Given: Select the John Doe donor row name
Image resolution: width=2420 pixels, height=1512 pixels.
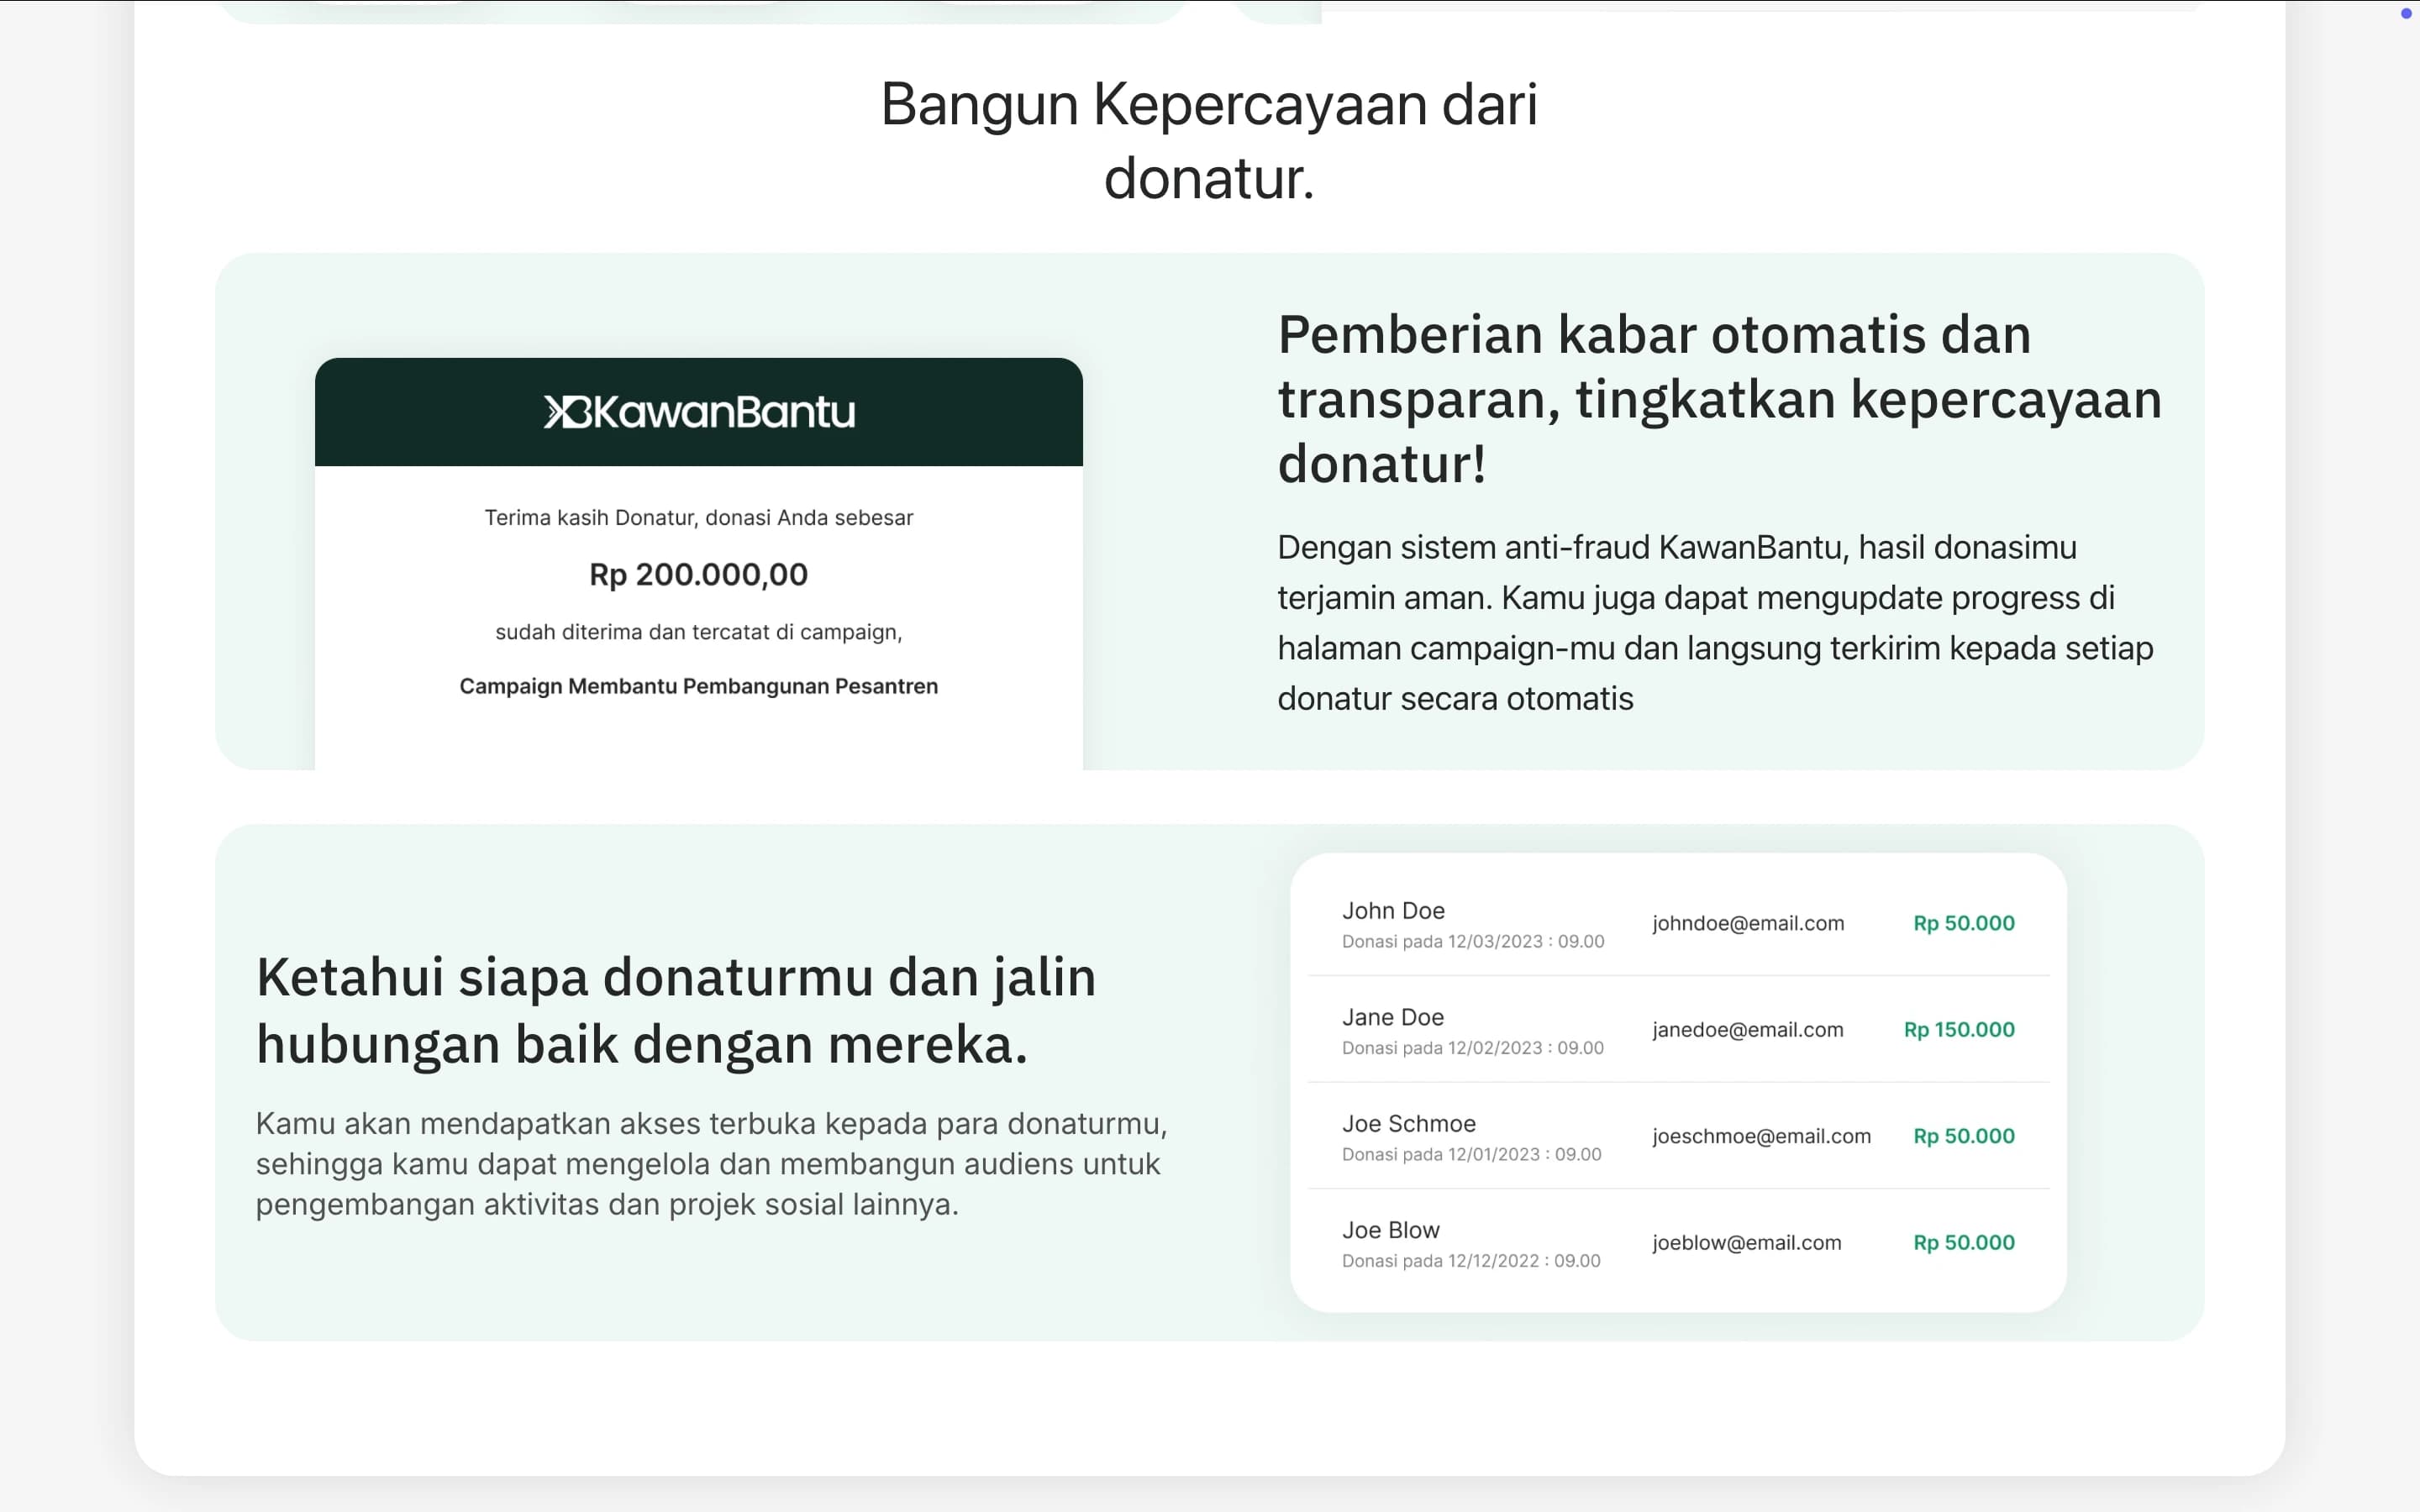Looking at the screenshot, I should pos(1393,911).
